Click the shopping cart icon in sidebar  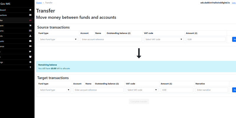30,26
